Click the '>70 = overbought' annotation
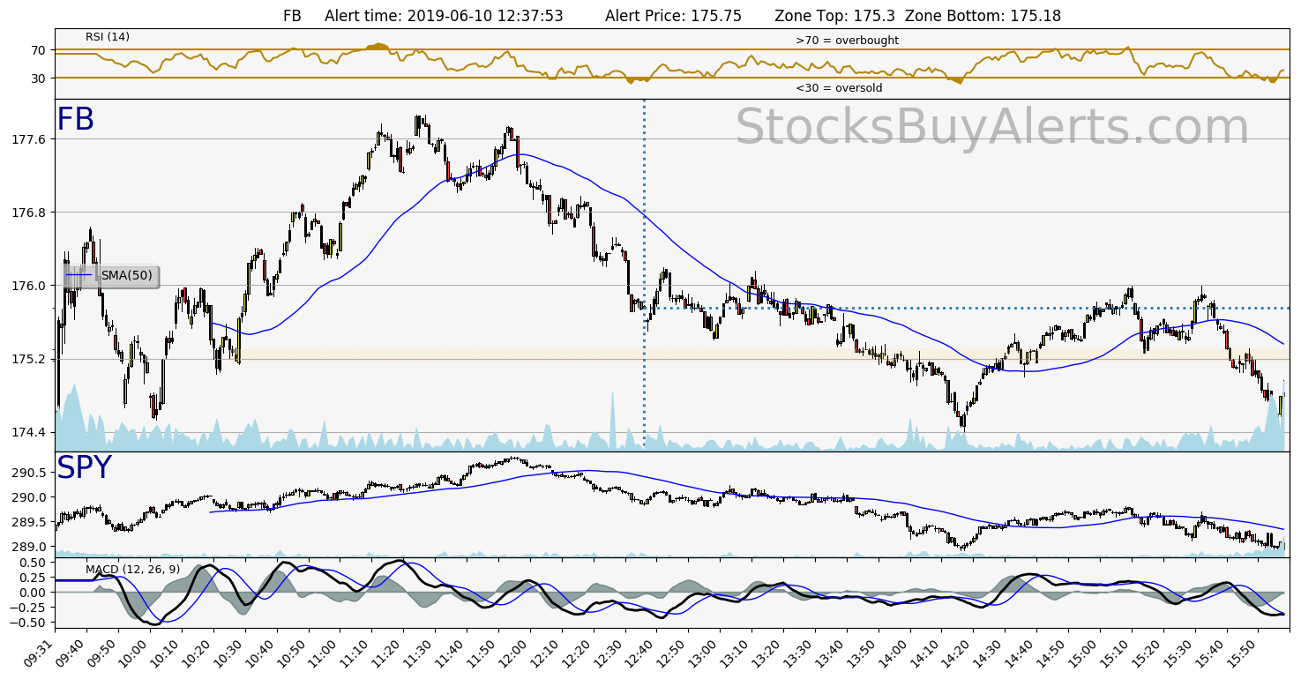Viewport: 1301px width, 679px height. tap(847, 41)
